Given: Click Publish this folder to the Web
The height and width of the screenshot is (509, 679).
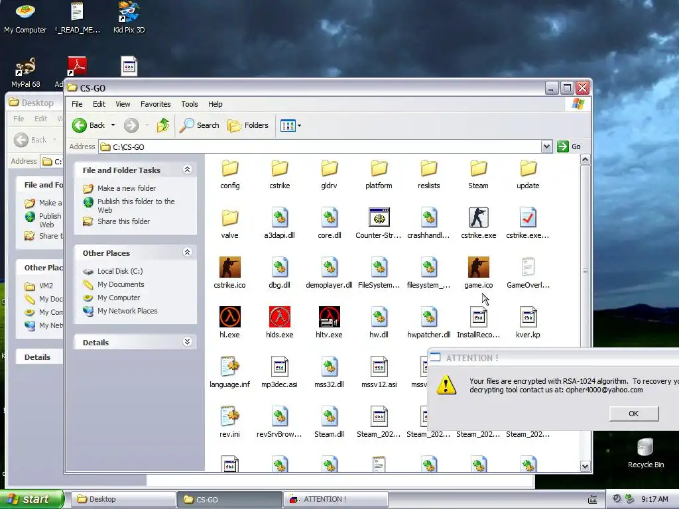Looking at the screenshot, I should tap(136, 205).
